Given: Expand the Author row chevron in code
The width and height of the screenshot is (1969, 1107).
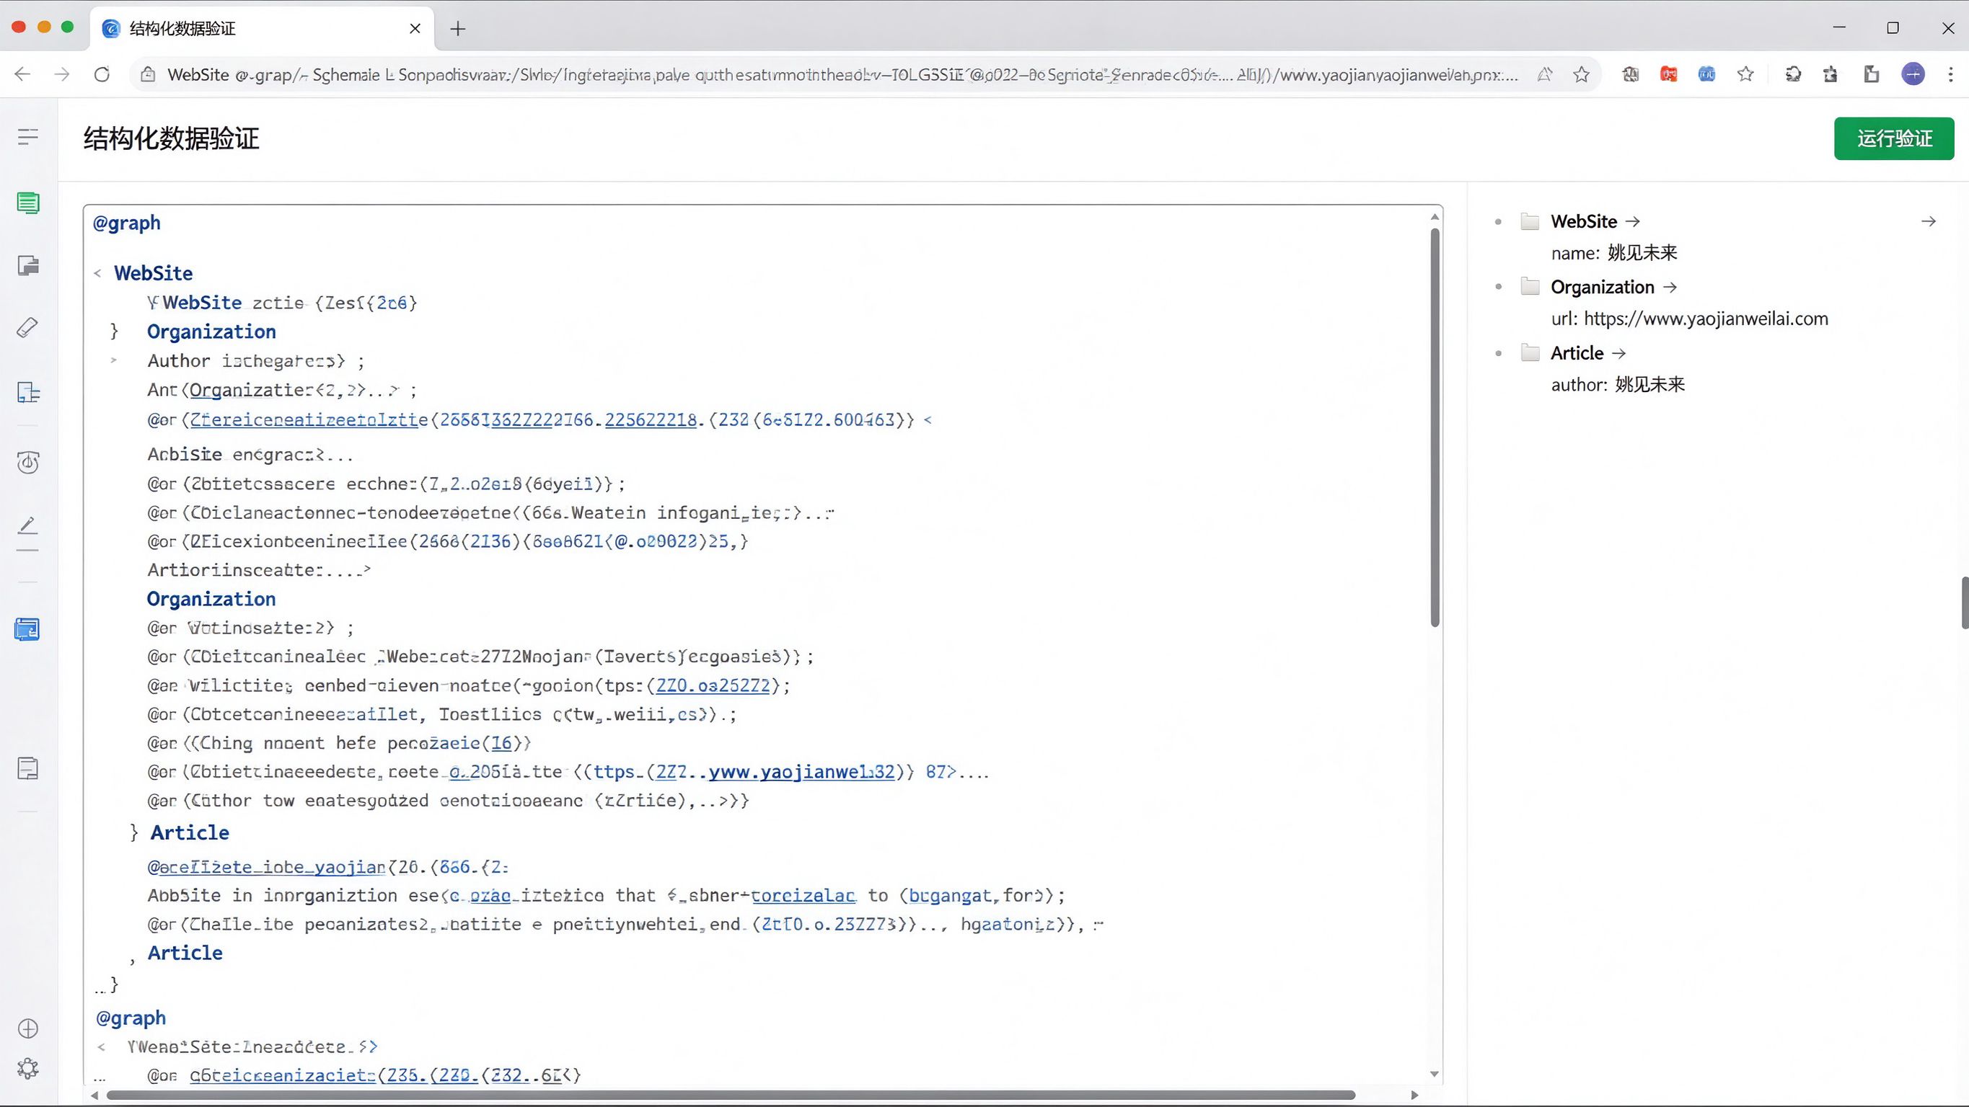Looking at the screenshot, I should (114, 360).
